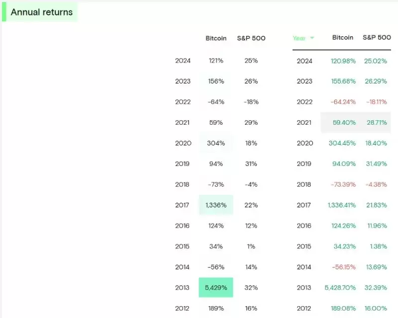Image resolution: width=398 pixels, height=318 pixels.
Task: Select the 16.00% S&P 500 value for 2012
Action: pyautogui.click(x=377, y=308)
